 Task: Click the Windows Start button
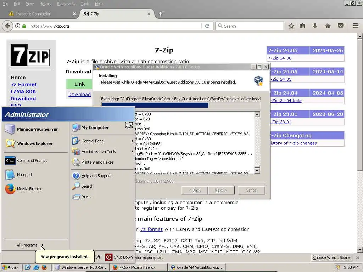tap(10, 267)
